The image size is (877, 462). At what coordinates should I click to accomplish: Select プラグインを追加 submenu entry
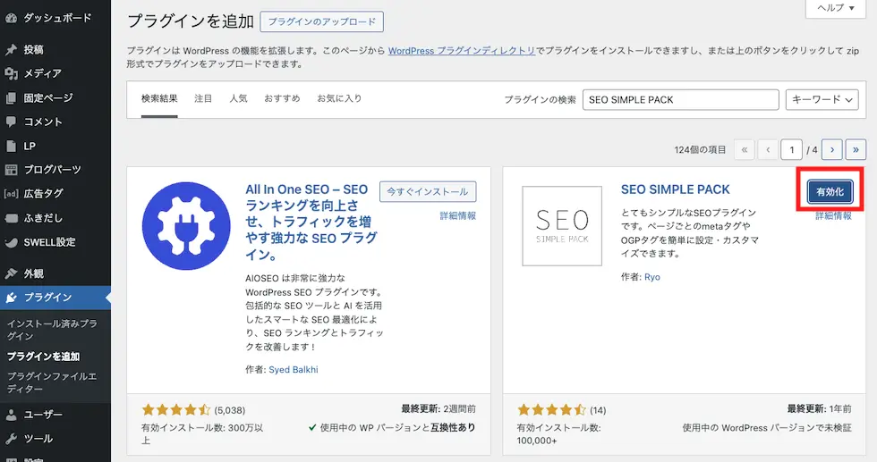click(44, 357)
